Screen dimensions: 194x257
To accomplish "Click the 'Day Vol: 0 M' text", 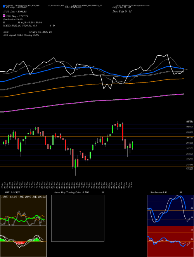I will (x=122, y=11).
